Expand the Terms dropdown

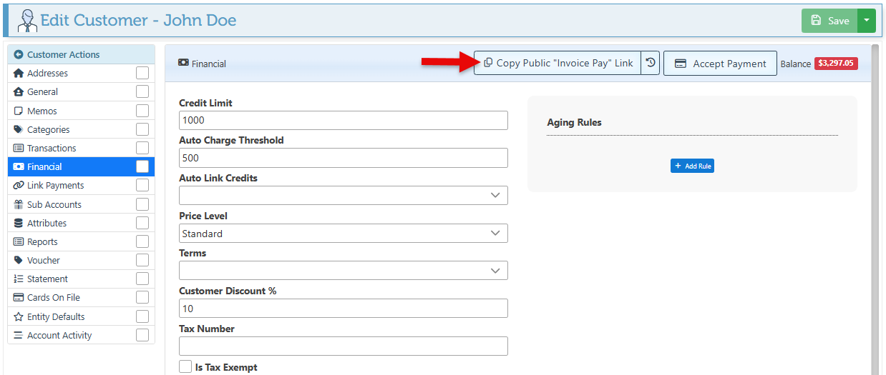pos(343,271)
